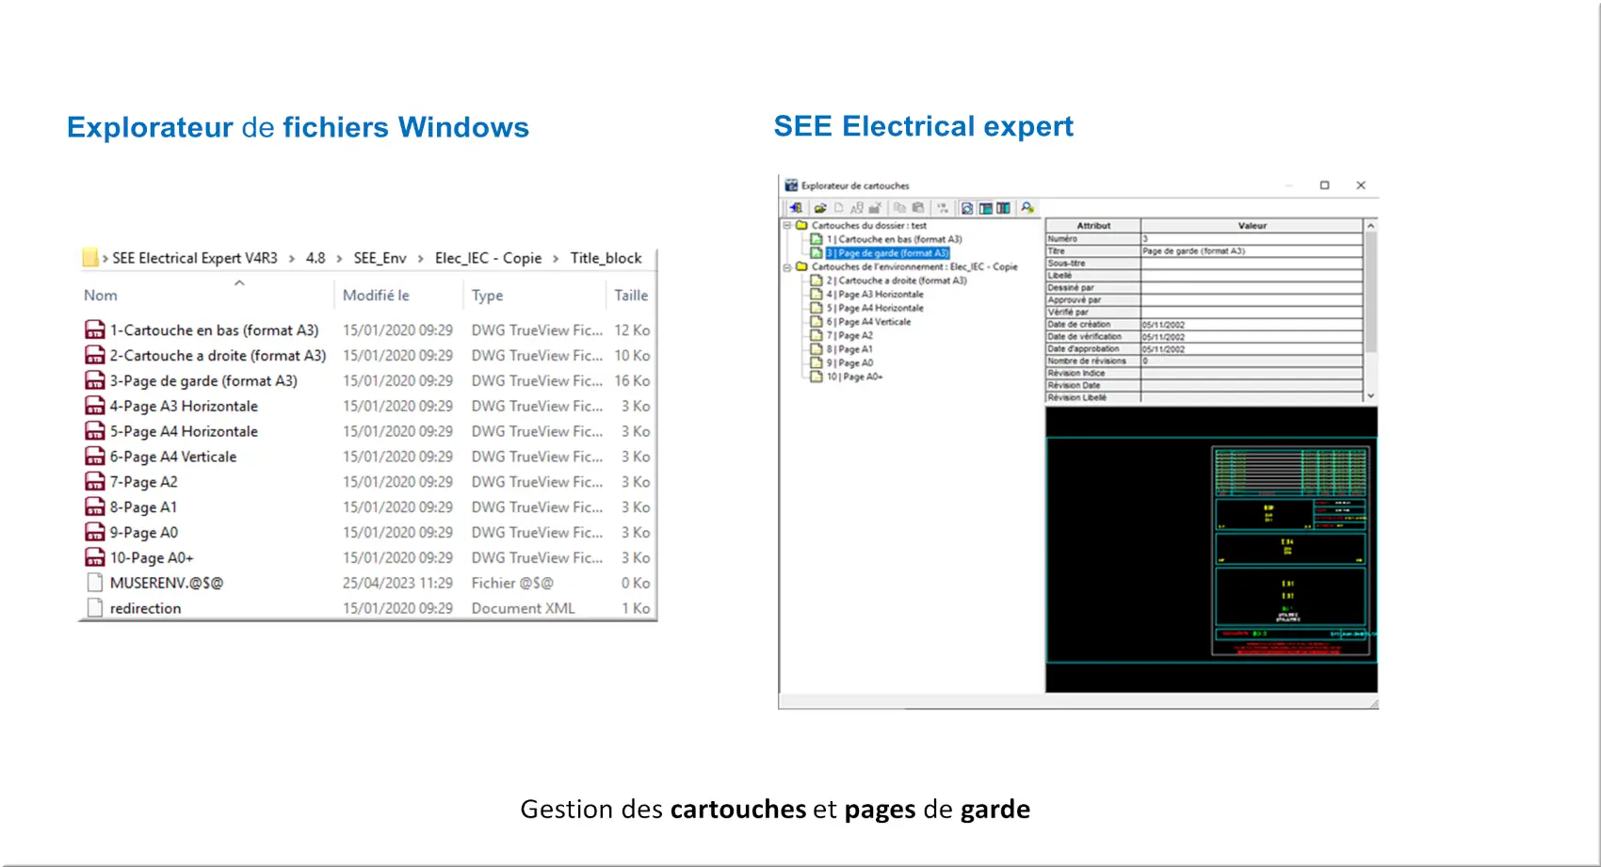This screenshot has width=1601, height=867.
Task: Toggle the preview refresh toolbar icon
Action: point(967,208)
